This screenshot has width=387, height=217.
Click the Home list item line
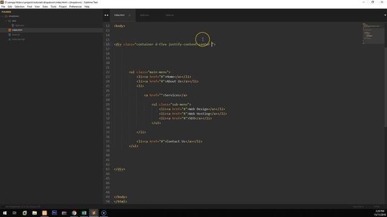pos(164,77)
